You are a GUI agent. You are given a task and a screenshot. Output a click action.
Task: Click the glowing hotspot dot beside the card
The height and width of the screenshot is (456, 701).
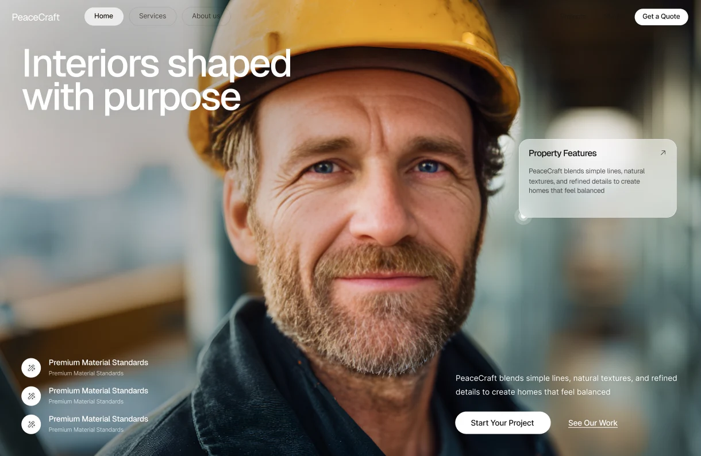pos(523,216)
